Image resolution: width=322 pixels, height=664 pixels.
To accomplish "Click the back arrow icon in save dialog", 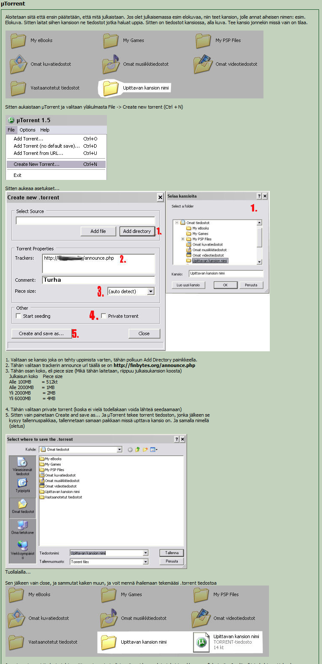I will click(130, 450).
